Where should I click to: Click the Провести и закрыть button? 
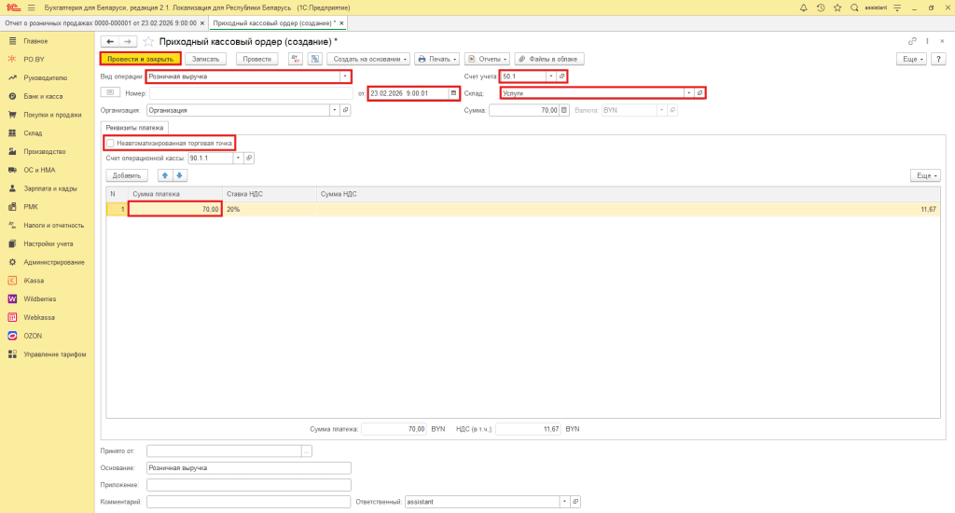tap(140, 59)
